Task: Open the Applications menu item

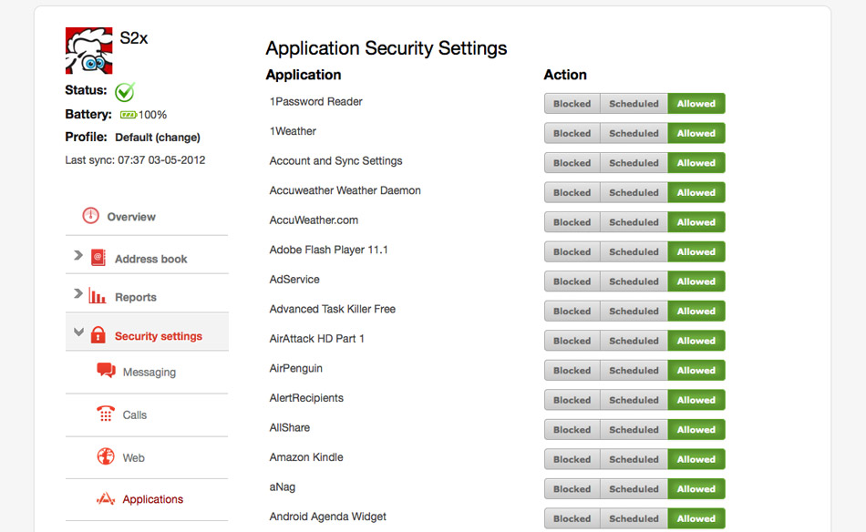Action: point(152,499)
